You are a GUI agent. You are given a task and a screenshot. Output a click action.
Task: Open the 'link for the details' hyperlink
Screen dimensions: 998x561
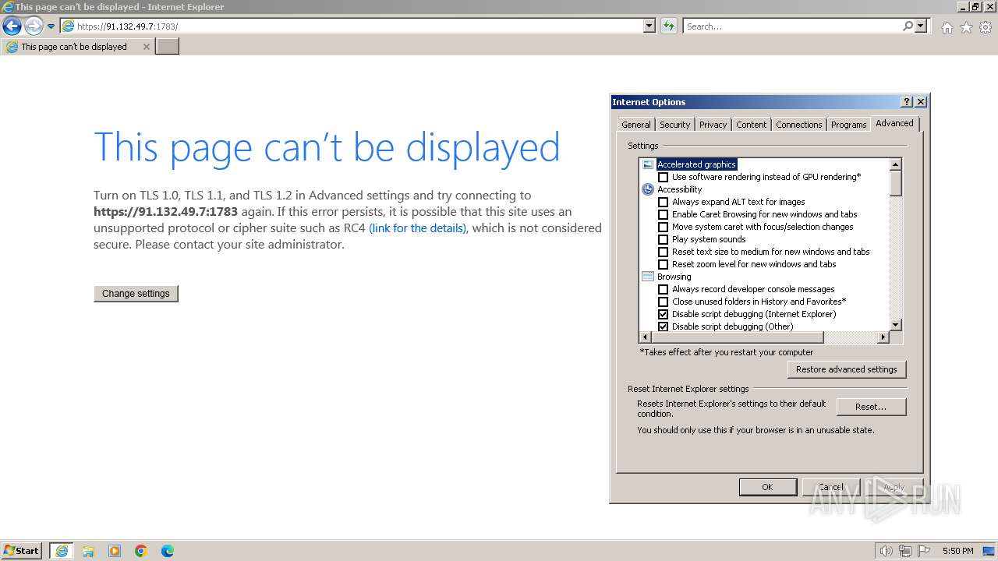click(418, 228)
